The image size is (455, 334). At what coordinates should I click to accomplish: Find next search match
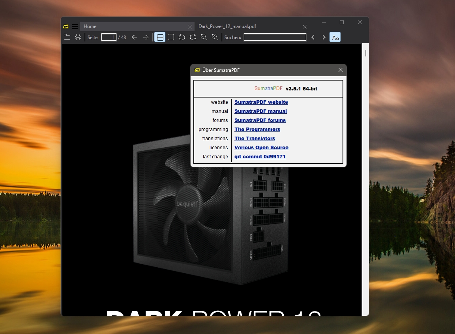click(324, 37)
